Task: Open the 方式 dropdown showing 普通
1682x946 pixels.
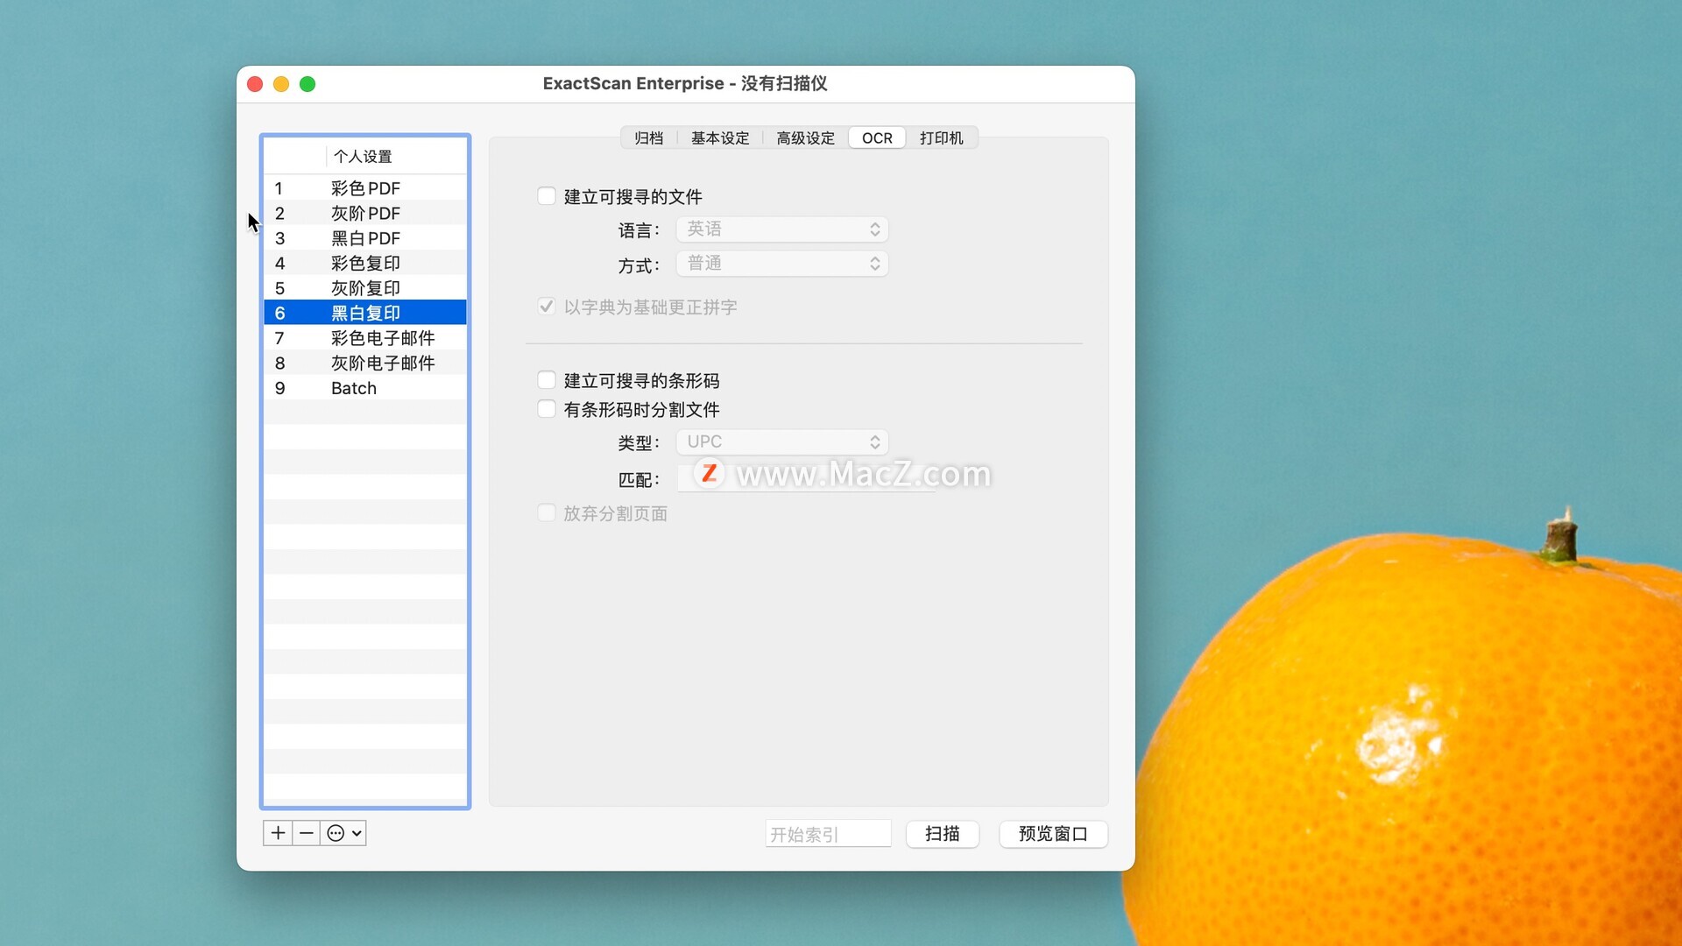Action: pyautogui.click(x=782, y=264)
